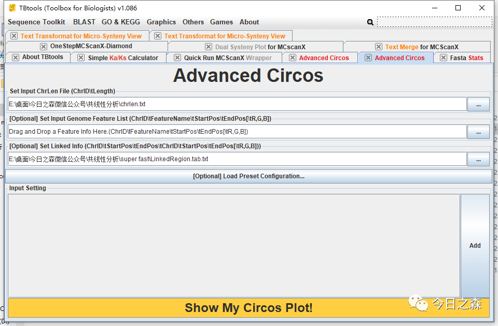Maximize the TBtools window
This screenshot has height=326, width=498.
458,8
